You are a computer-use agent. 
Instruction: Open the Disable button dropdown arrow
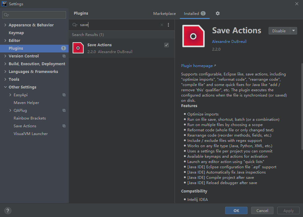[293, 31]
